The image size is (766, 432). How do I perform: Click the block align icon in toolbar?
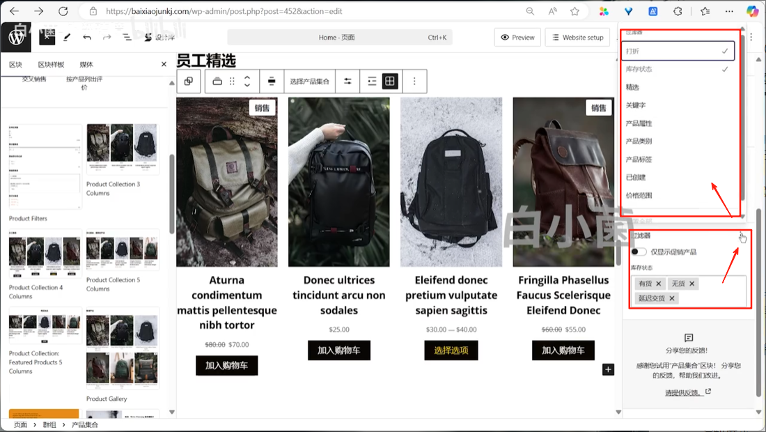coord(272,81)
